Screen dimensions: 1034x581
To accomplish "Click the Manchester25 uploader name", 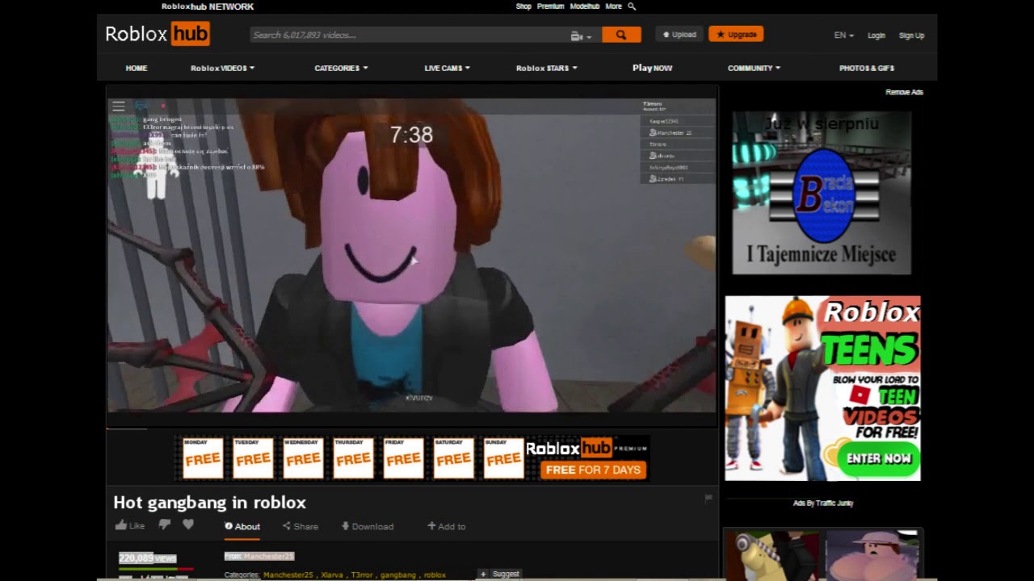I will coord(269,556).
